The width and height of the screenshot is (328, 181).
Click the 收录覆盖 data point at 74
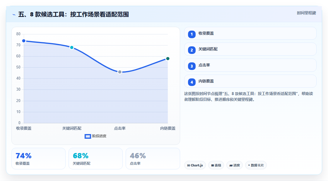pyautogui.click(x=24, y=41)
